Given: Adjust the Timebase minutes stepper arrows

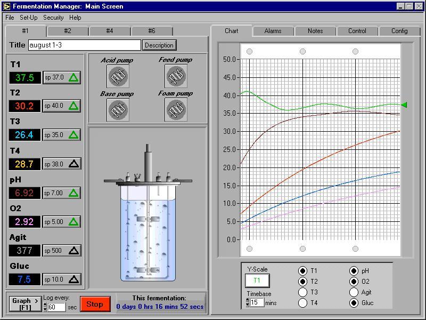Looking at the screenshot, I should [x=247, y=302].
